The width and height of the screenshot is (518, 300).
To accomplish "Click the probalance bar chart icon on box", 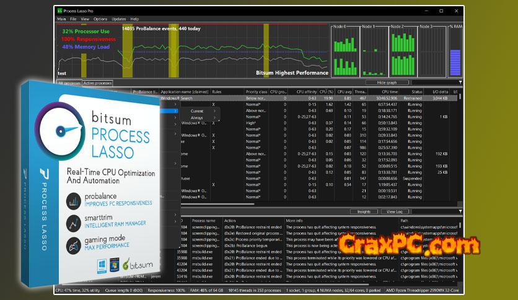I will [74, 201].
